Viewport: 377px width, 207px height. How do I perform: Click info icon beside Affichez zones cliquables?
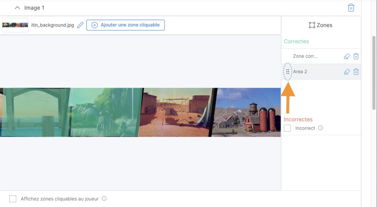pos(104,199)
